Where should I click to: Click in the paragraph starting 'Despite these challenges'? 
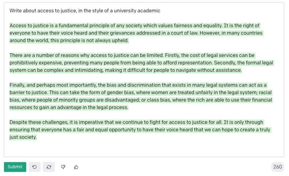(x=140, y=130)
